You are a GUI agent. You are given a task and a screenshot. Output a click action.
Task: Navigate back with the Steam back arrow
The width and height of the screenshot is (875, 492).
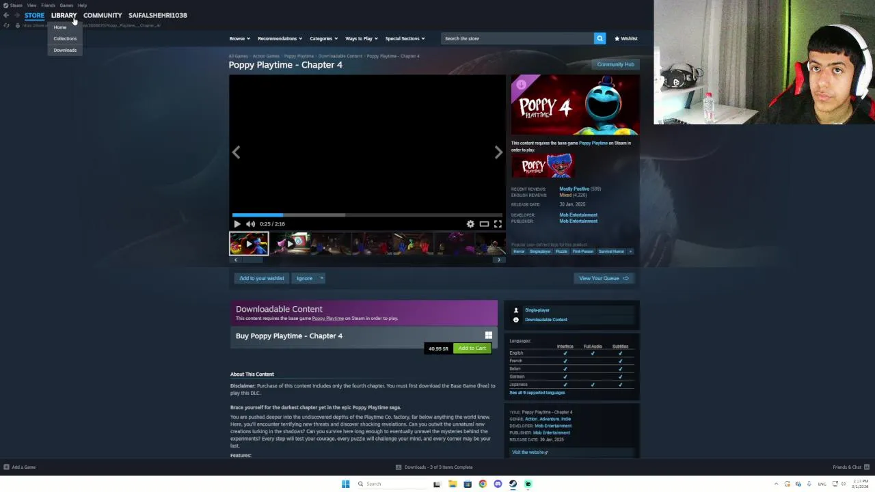pyautogui.click(x=6, y=15)
